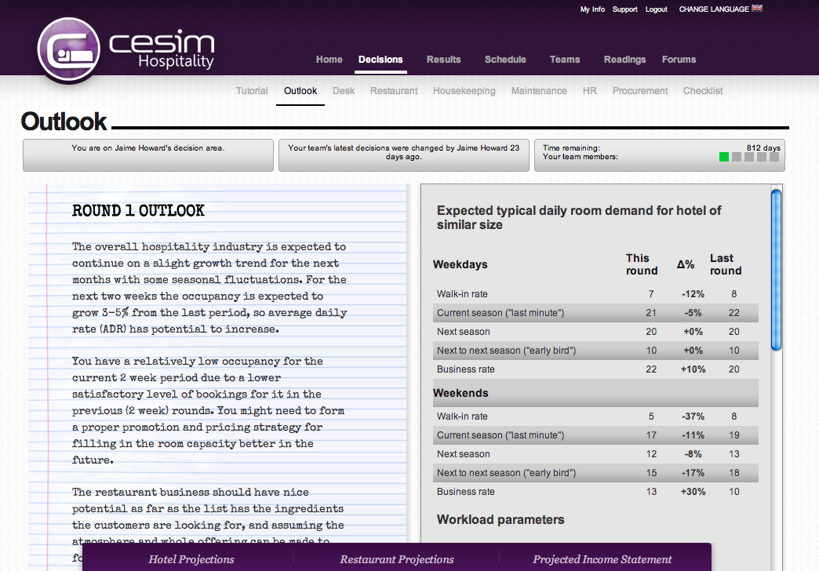Click the This round column header
819x571 pixels.
(x=642, y=264)
